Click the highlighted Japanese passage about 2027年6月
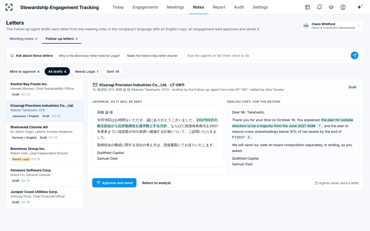This screenshot has height=231, width=370. [157, 123]
